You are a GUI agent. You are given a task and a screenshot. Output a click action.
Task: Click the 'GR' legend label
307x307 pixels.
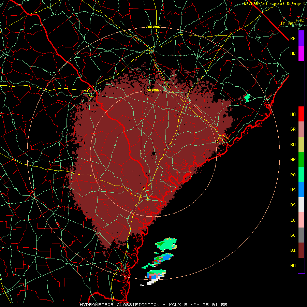click(293, 129)
